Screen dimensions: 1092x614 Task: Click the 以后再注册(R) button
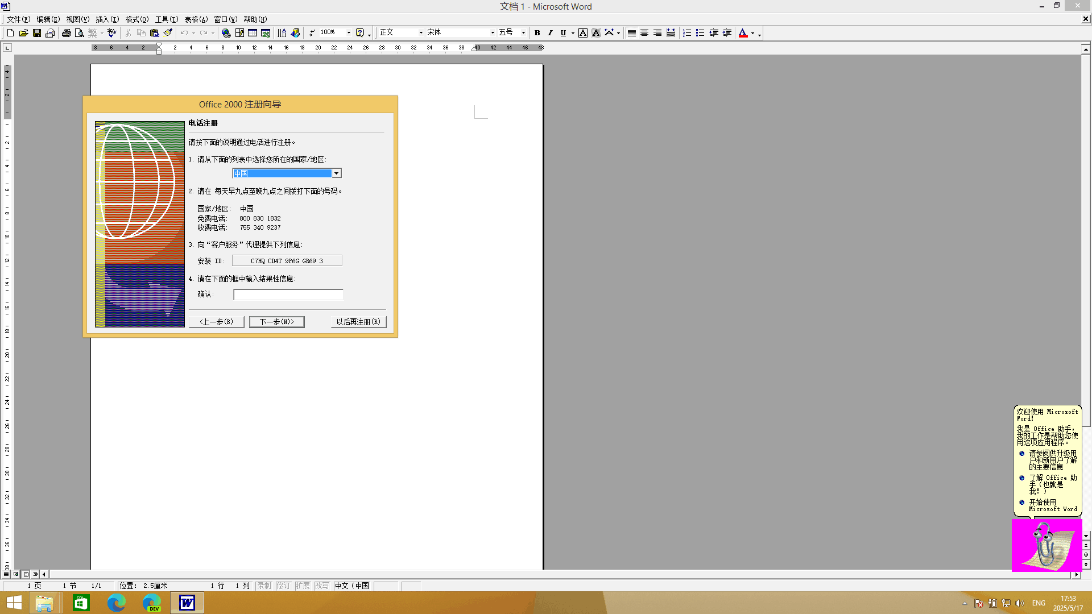pos(358,322)
